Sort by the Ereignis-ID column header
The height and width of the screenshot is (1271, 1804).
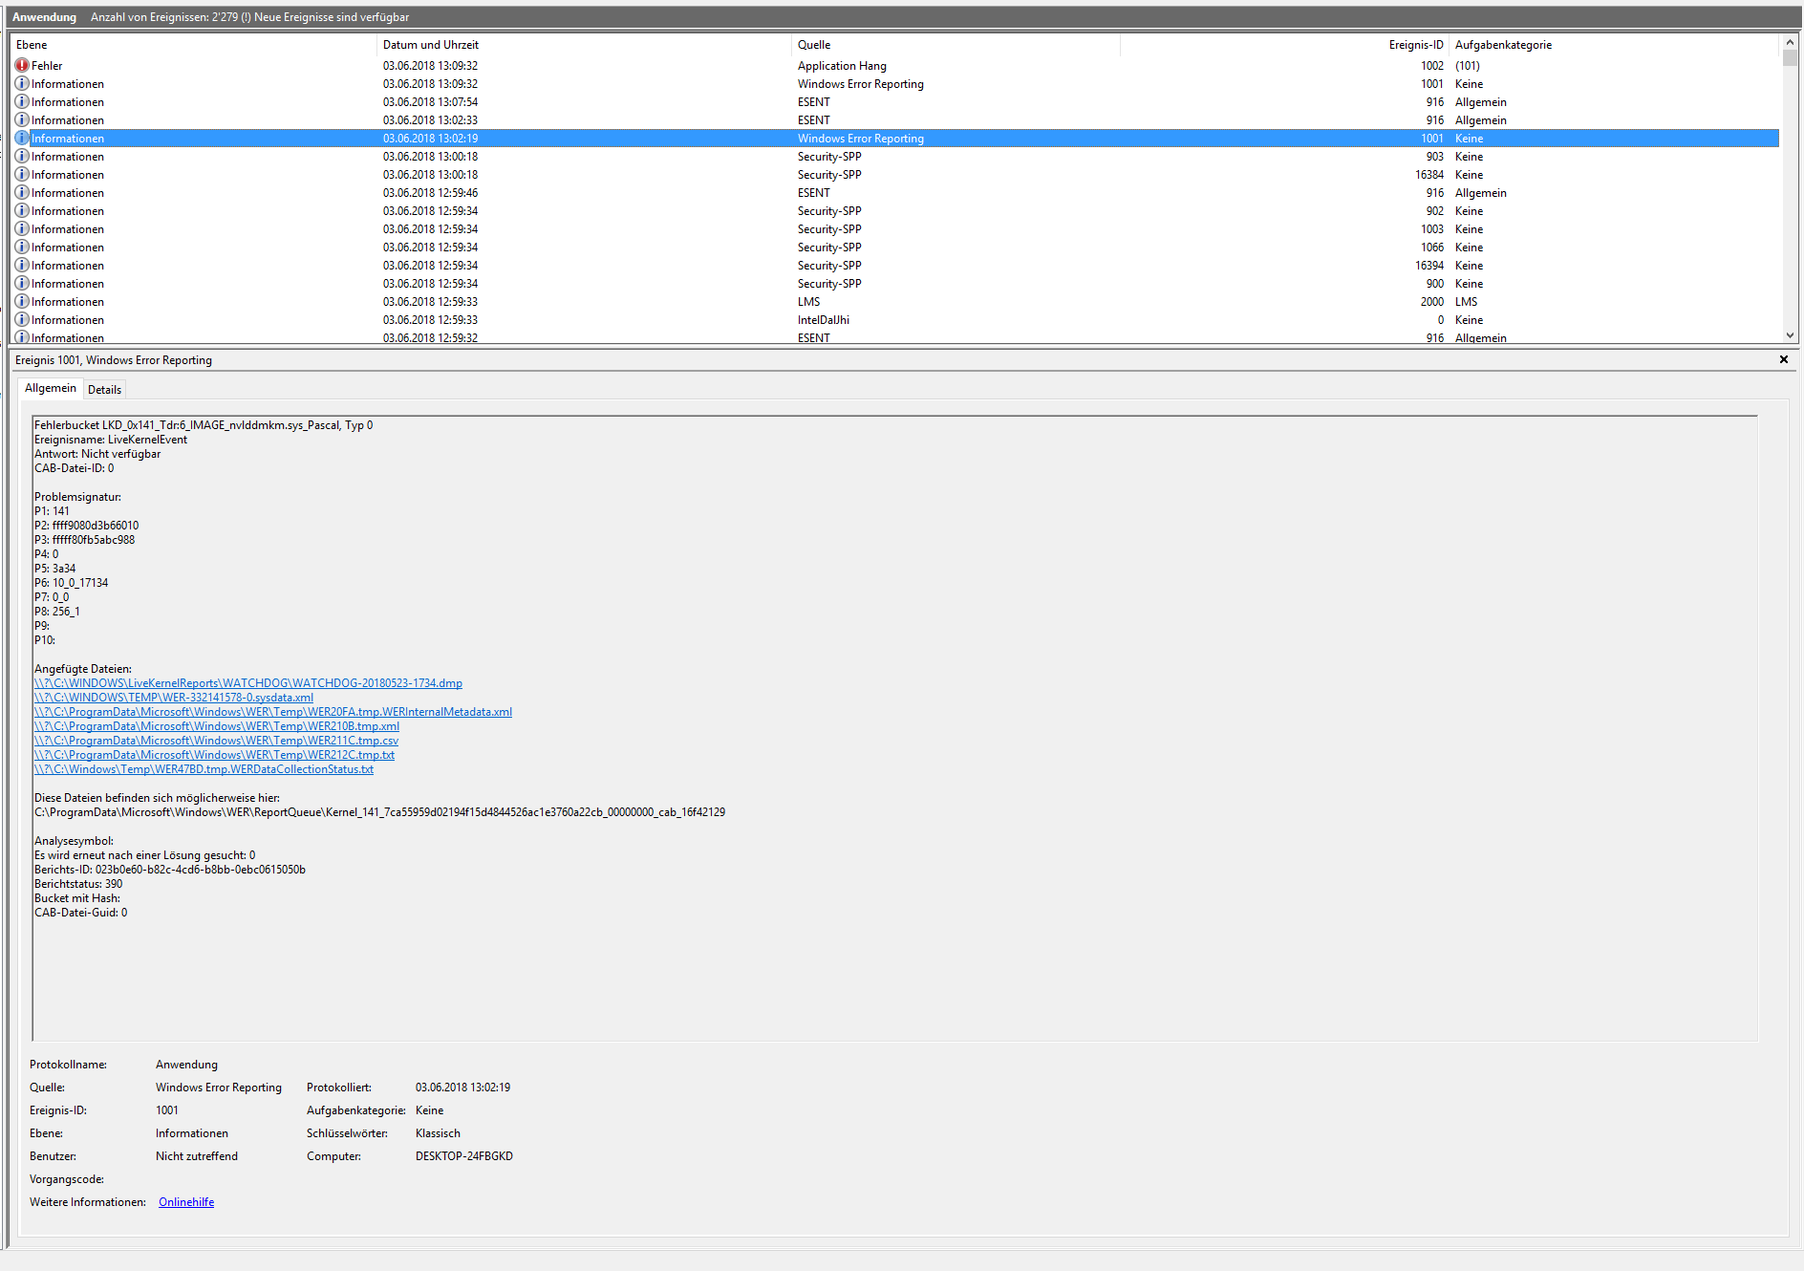point(1284,45)
